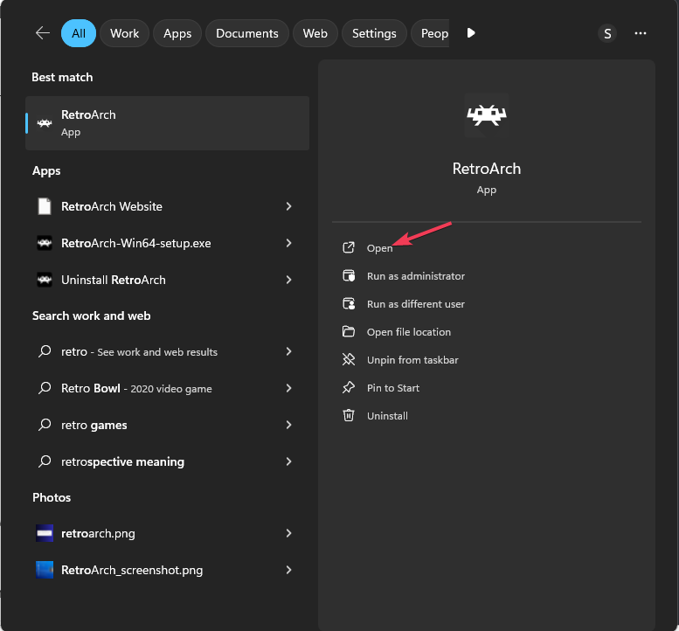Image resolution: width=679 pixels, height=631 pixels.
Task: Select the RetroArch best match result
Action: (x=167, y=123)
